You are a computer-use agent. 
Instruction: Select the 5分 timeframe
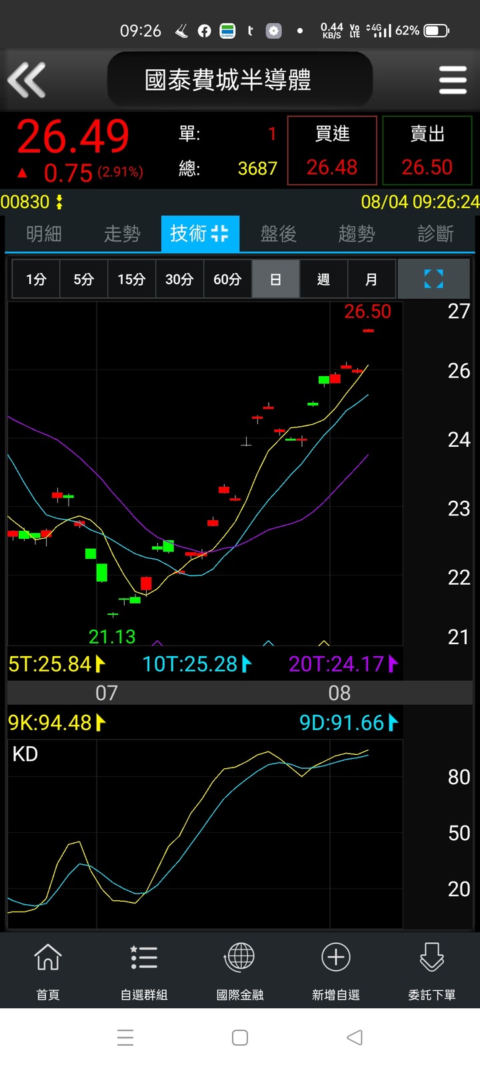(x=83, y=279)
